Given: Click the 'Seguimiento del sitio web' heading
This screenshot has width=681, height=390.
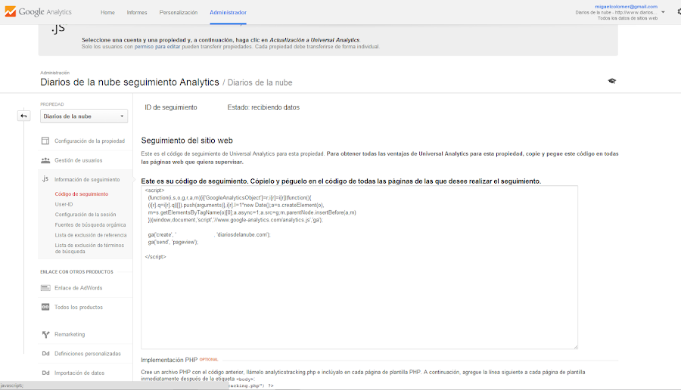Looking at the screenshot, I should (x=187, y=141).
